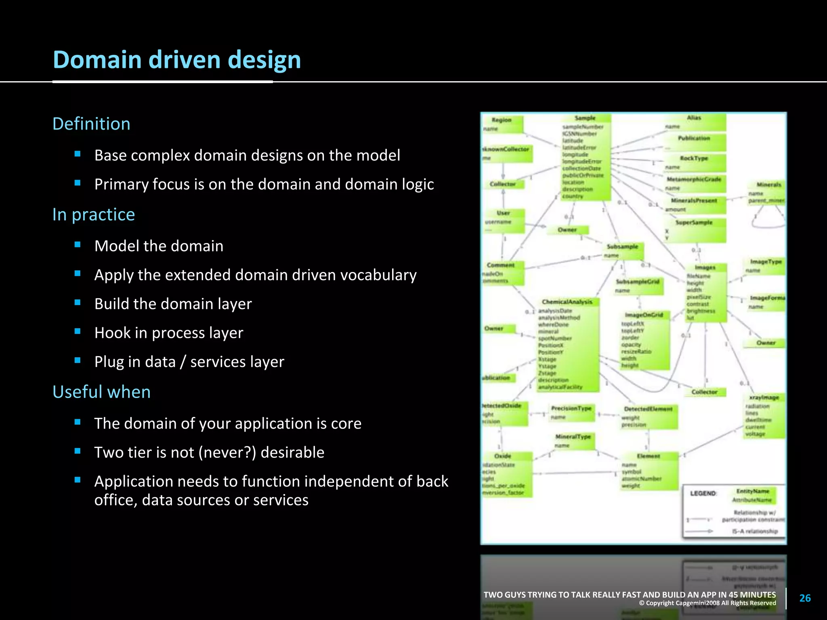827x620 pixels.
Task: Select the 'Definition' heading
Action: click(x=92, y=124)
